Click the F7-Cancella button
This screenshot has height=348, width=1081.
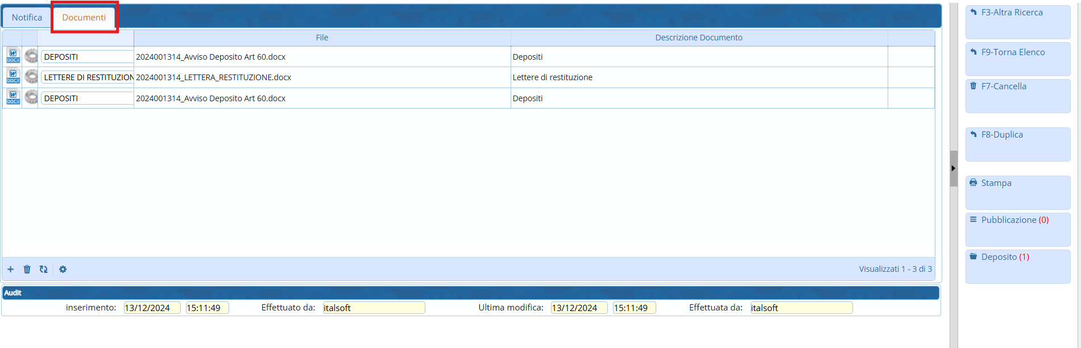pyautogui.click(x=1017, y=95)
